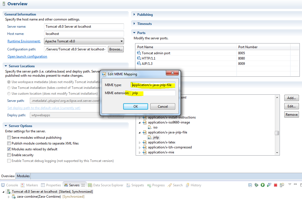
Task: Toggle Serve modules without publishing
Action: coord(9,138)
